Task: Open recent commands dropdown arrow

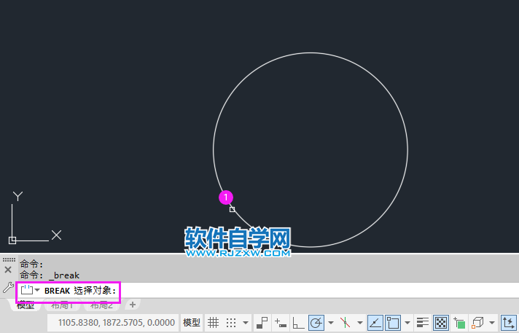Action: 37,290
